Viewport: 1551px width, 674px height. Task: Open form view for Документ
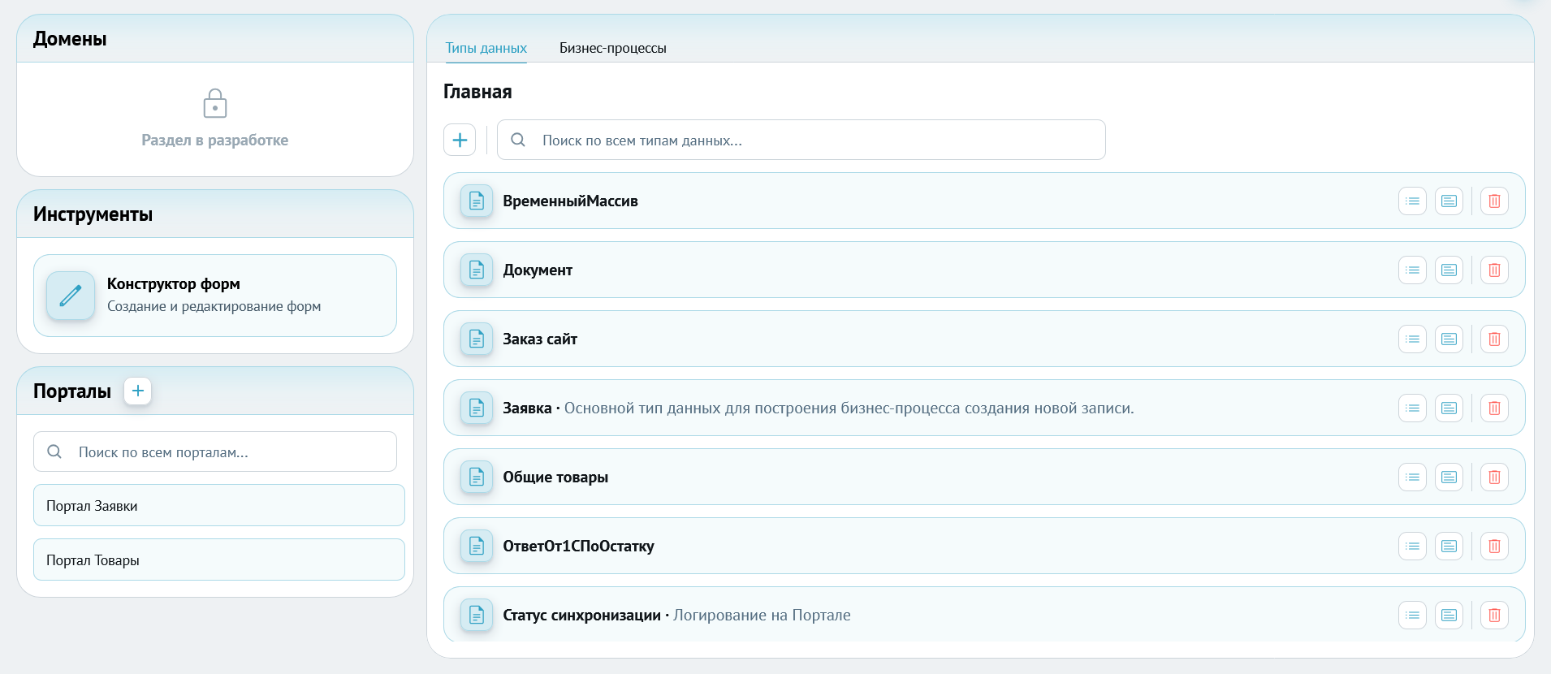[x=1449, y=270]
